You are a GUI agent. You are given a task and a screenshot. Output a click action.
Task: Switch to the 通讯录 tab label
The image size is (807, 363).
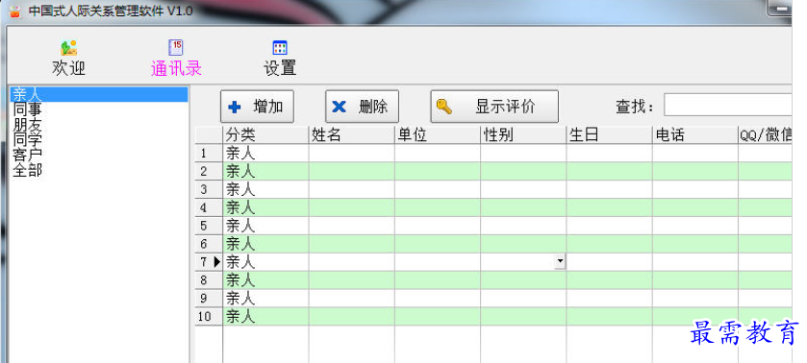tap(176, 68)
